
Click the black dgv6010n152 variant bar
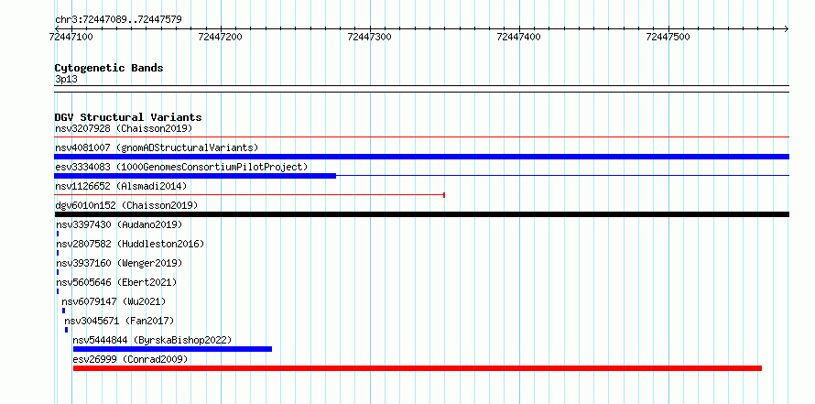(421, 214)
